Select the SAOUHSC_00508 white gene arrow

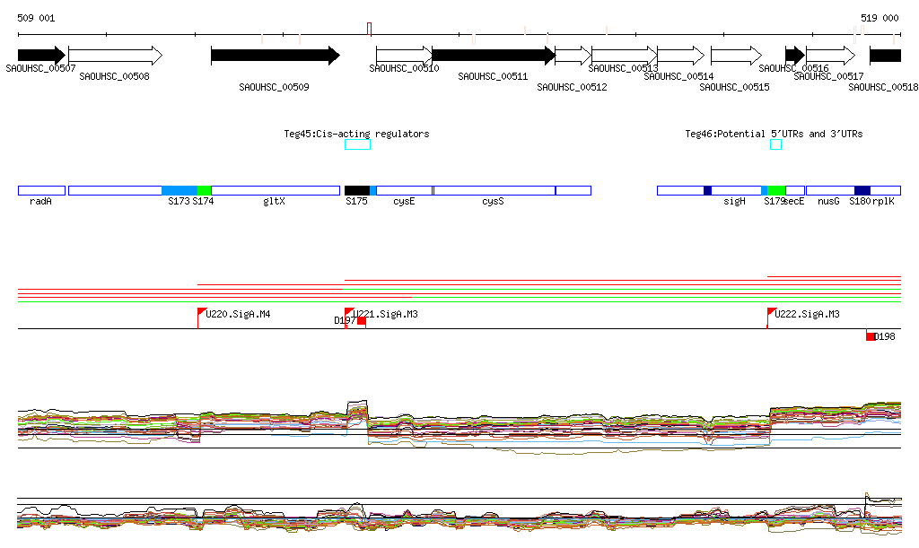click(x=116, y=56)
